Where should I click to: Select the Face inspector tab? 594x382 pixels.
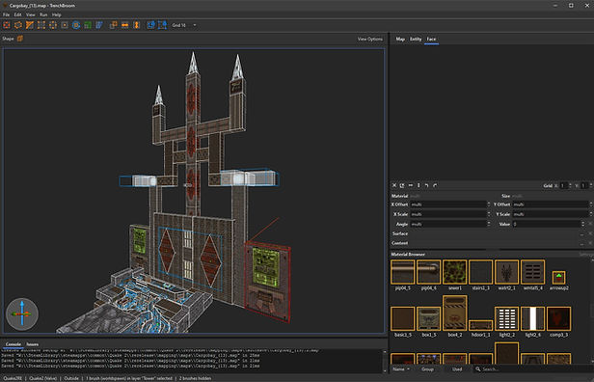pos(431,39)
